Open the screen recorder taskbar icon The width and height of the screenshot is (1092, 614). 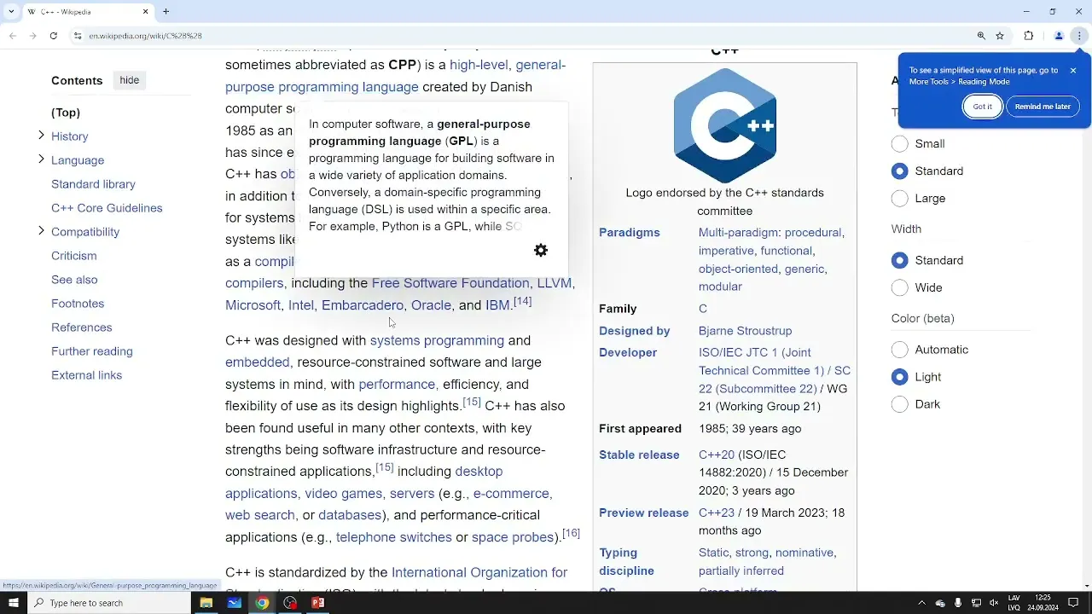(290, 603)
